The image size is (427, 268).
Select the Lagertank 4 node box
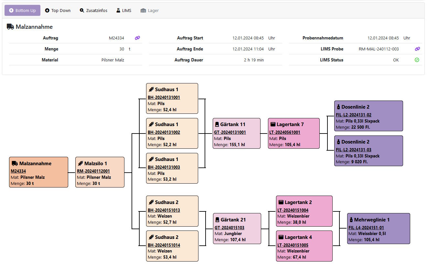point(304,246)
